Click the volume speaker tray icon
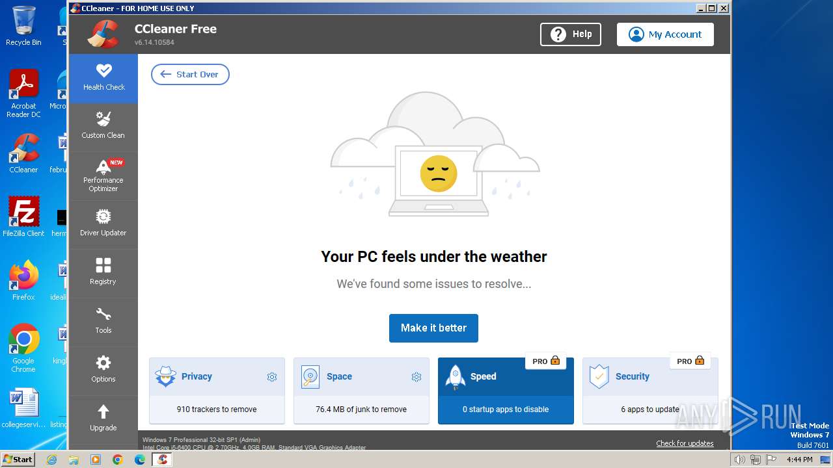 (740, 460)
